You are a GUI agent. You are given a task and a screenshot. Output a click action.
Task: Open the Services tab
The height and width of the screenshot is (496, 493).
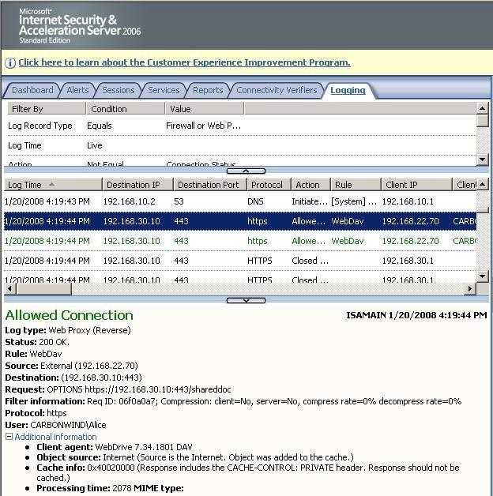click(164, 90)
